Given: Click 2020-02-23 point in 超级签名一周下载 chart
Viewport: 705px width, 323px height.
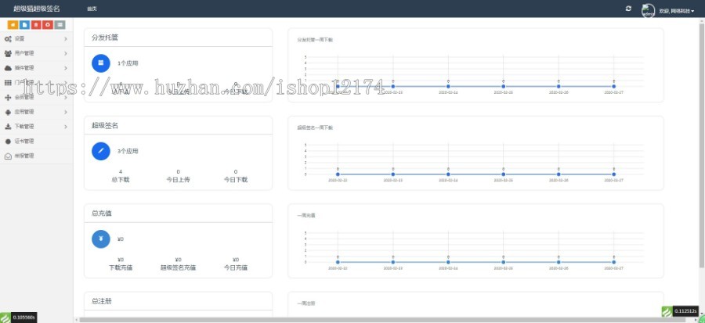Looking at the screenshot, I should point(393,174).
